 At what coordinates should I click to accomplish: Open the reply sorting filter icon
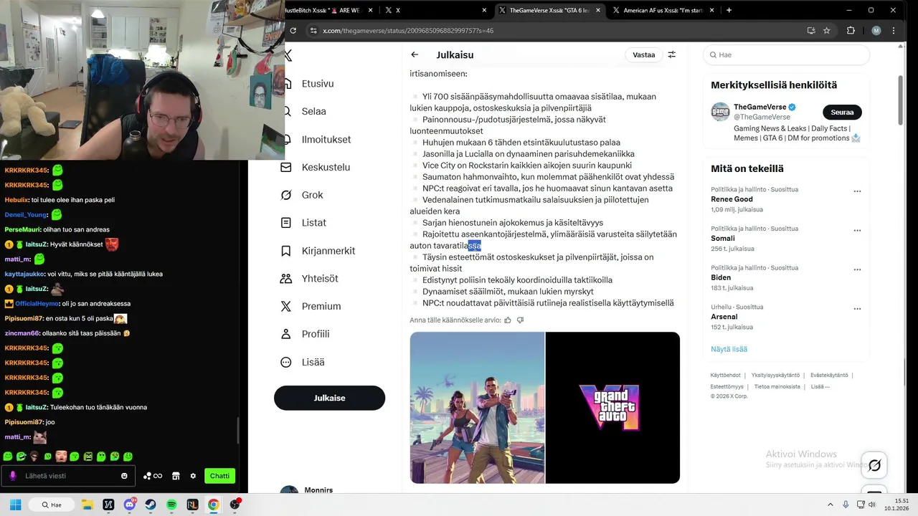672,54
